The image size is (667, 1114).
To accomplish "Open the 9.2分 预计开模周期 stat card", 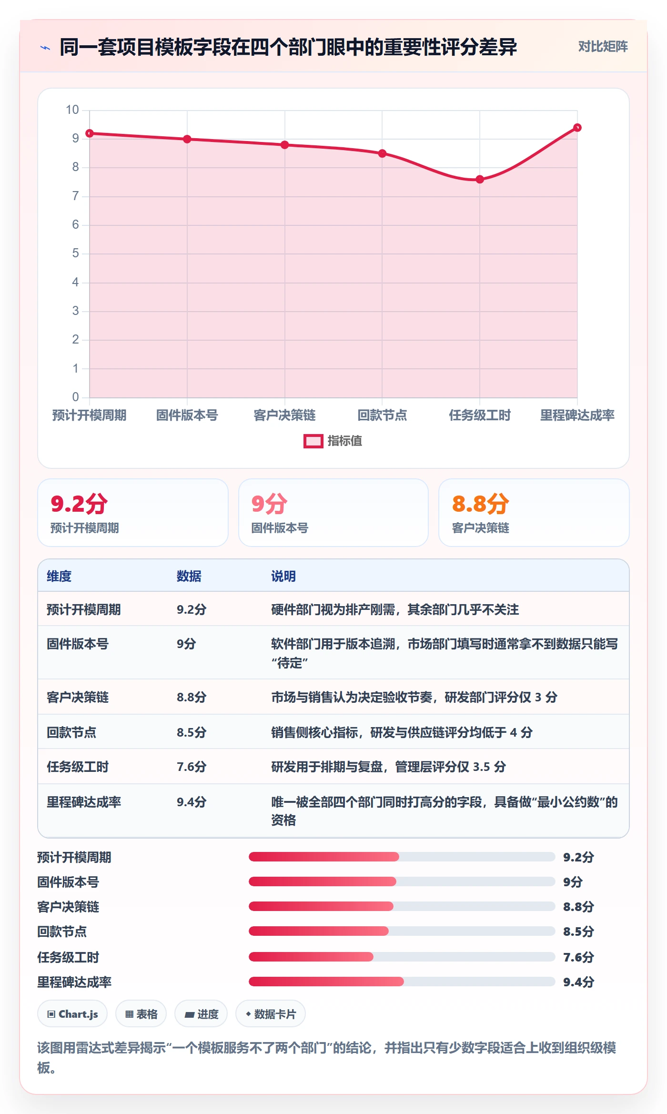I will tap(133, 513).
